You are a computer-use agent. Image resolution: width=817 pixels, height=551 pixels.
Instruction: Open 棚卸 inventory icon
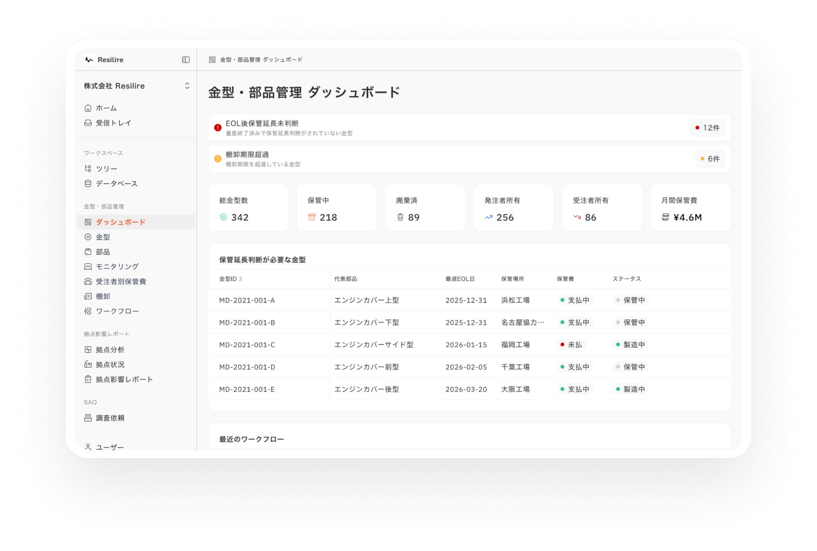(x=88, y=296)
